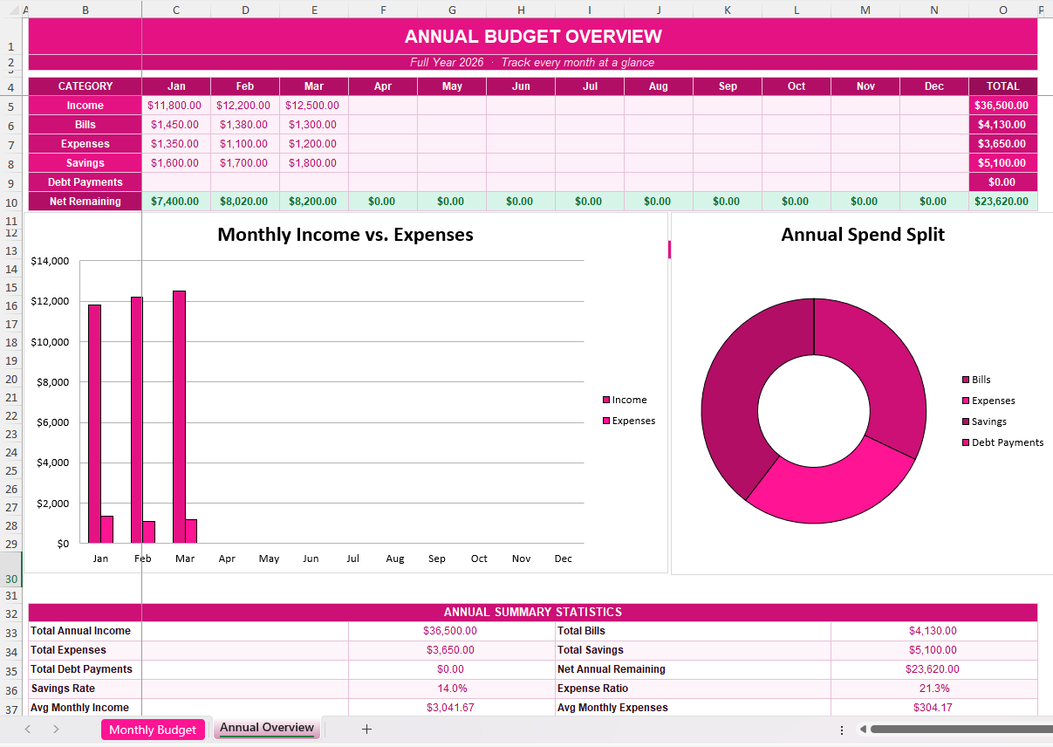Select the Debt Payments row label
Viewport: 1053px width, 747px height.
(85, 182)
